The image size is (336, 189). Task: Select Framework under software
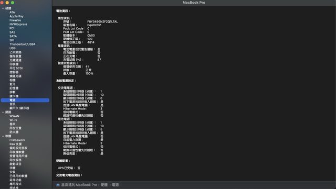coord(17,140)
